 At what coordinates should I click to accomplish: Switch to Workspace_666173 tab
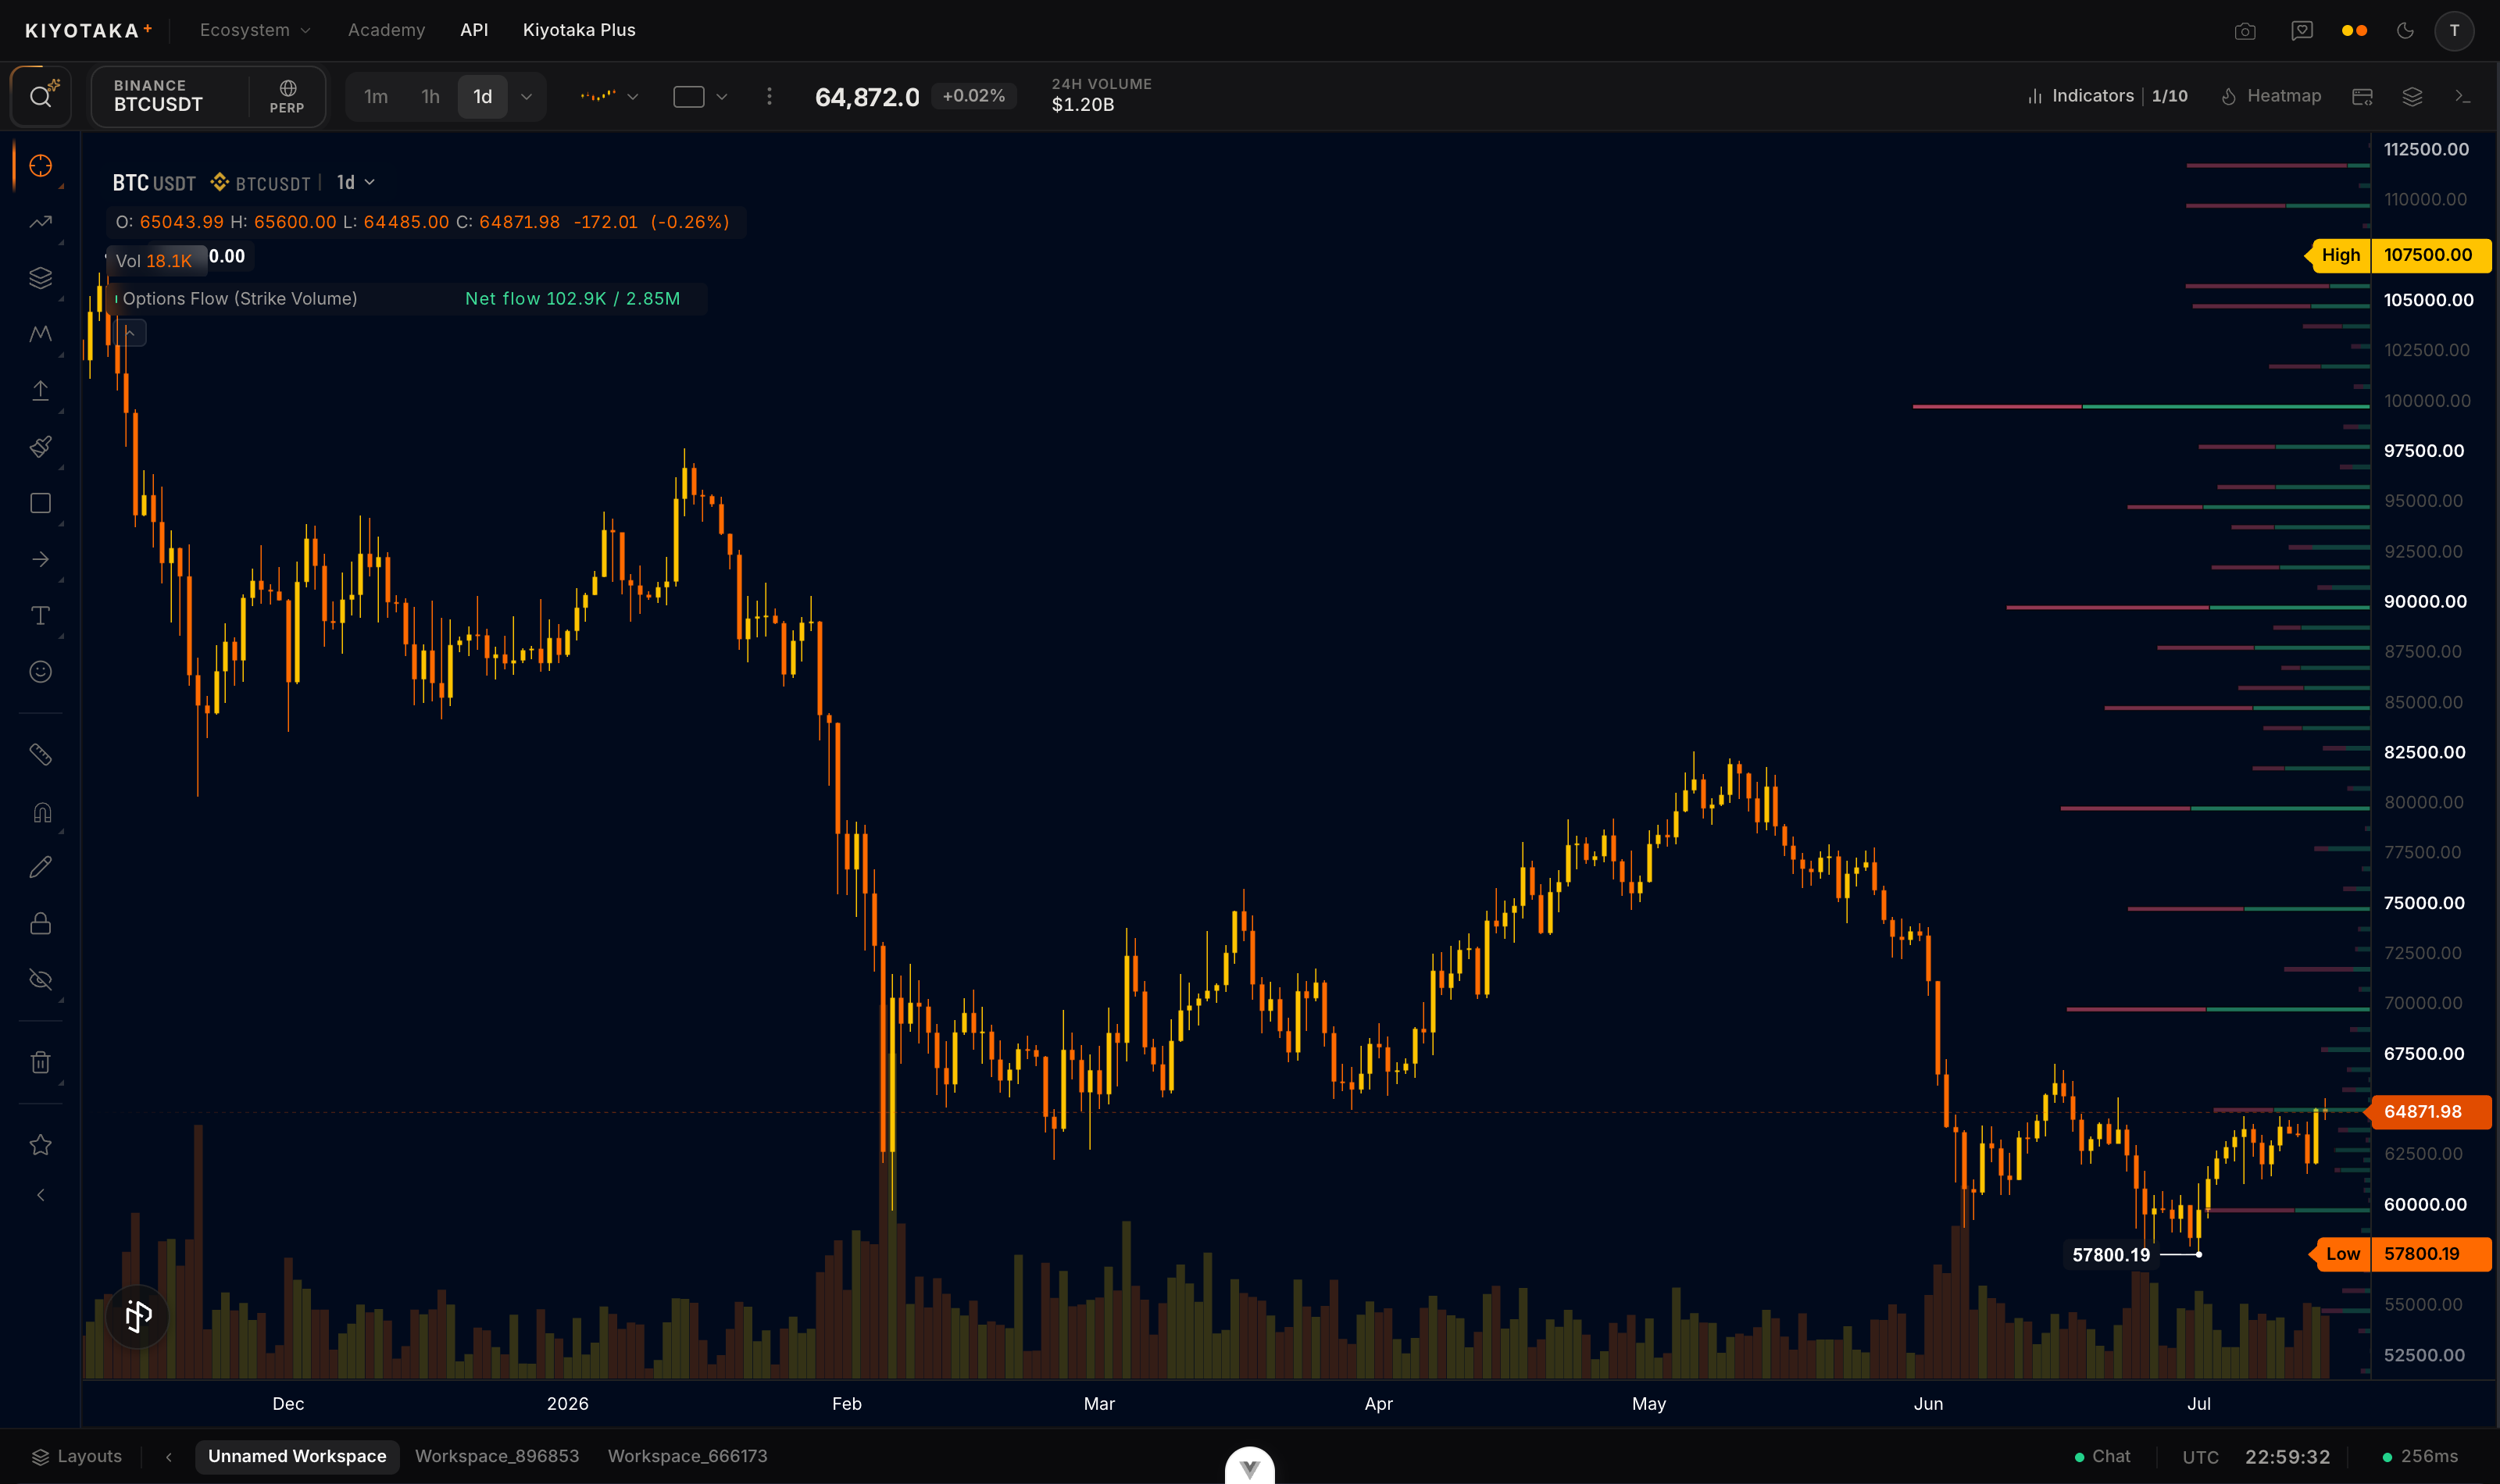pos(687,1456)
